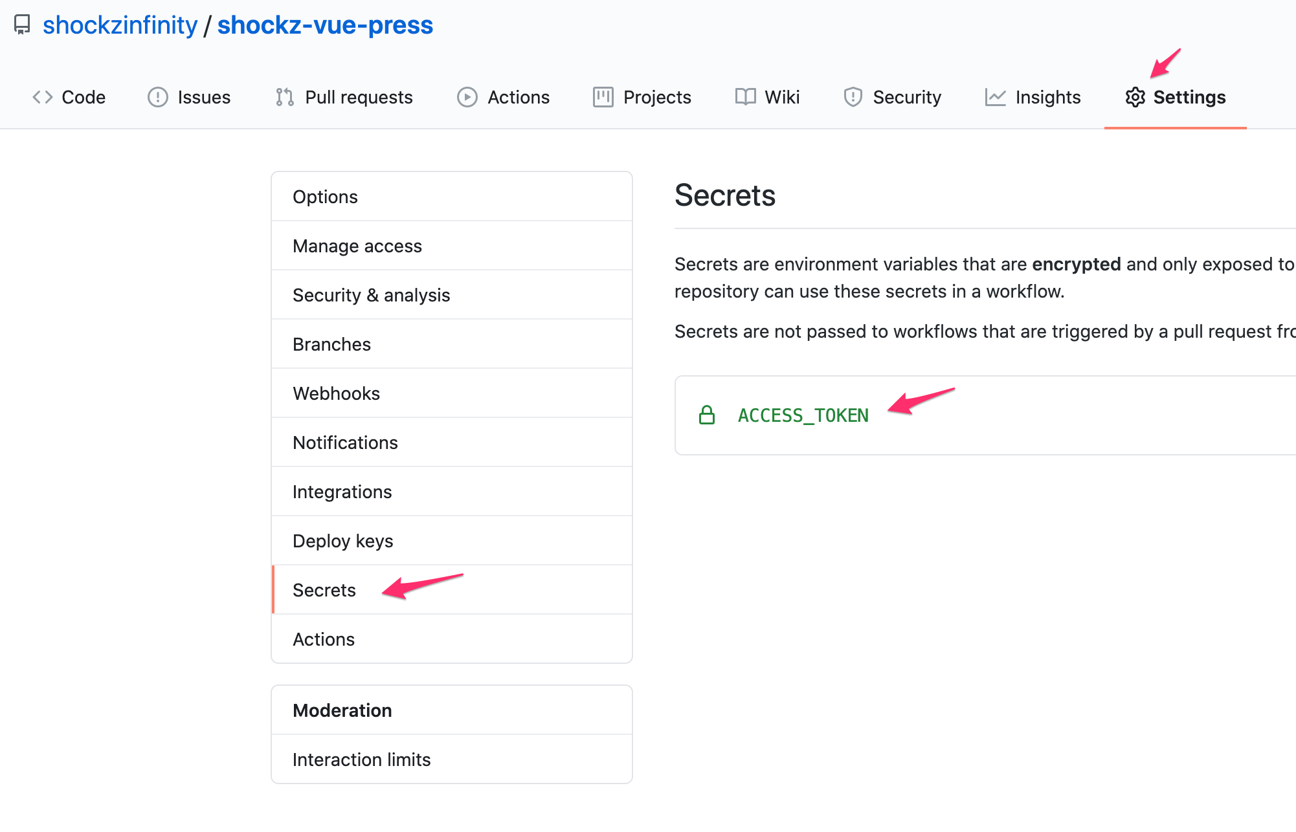
Task: Click the Wiki book icon
Action: pos(745,97)
